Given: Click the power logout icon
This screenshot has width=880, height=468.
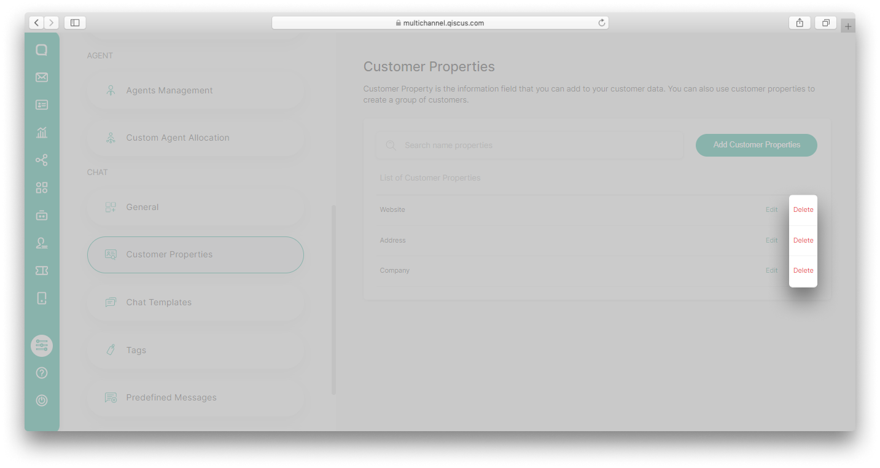Looking at the screenshot, I should coord(42,400).
